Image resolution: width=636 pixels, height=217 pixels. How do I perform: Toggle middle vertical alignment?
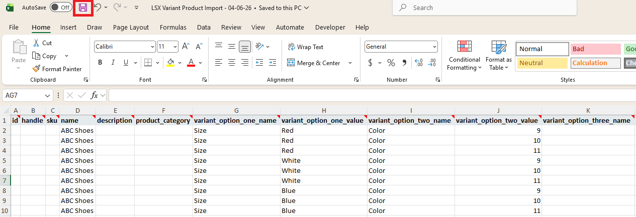point(232,47)
